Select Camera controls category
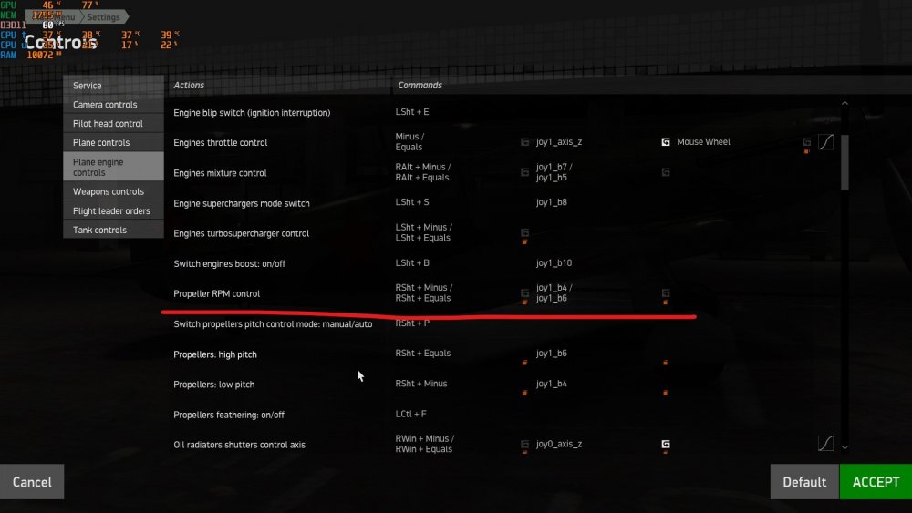The height and width of the screenshot is (513, 912). coord(106,105)
